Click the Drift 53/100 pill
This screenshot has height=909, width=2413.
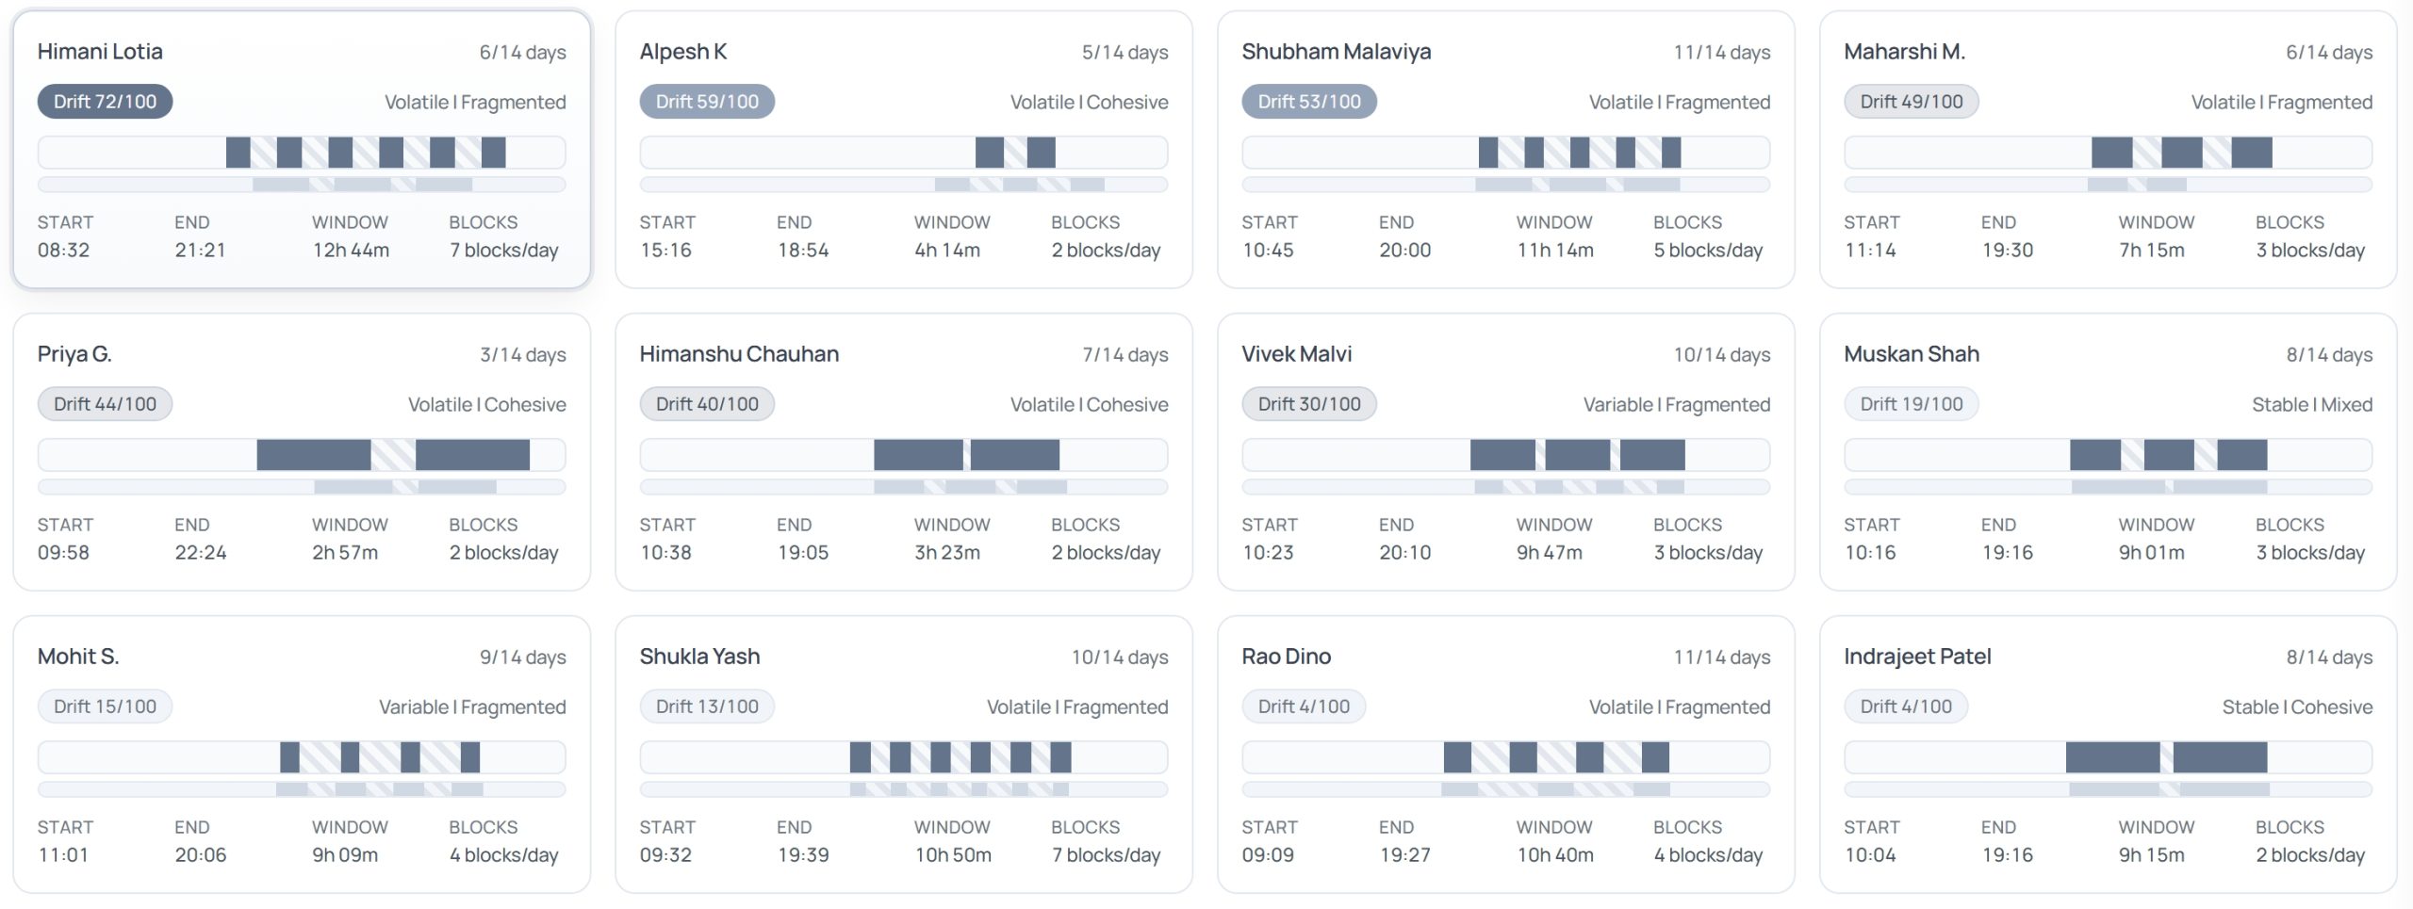[x=1309, y=102]
